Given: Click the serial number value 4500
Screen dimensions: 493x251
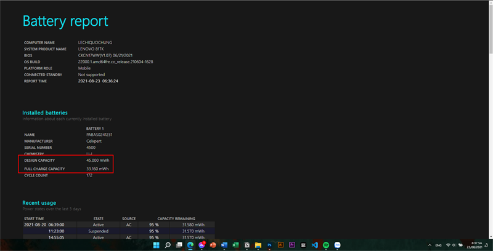Looking at the screenshot, I should click(x=91, y=148).
